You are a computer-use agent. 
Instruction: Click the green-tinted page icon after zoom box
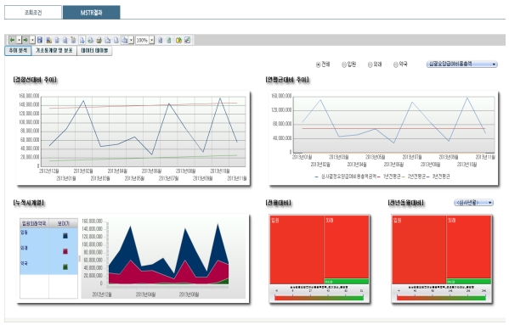click(169, 40)
